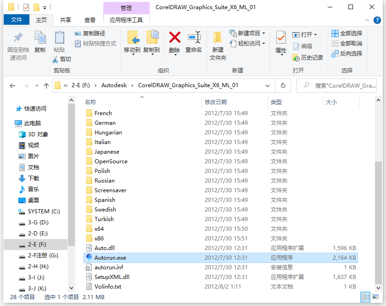
Task: Click Select all (全部选择)
Action: click(x=347, y=33)
